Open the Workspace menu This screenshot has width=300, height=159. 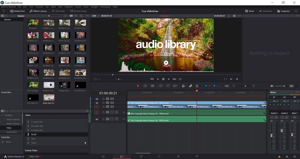pos(105,7)
